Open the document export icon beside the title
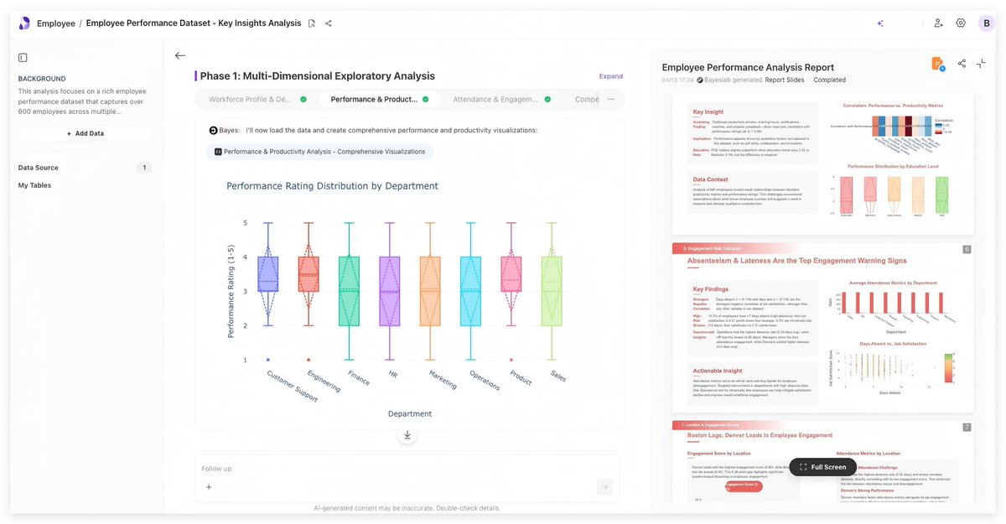1006x524 pixels. (x=312, y=23)
